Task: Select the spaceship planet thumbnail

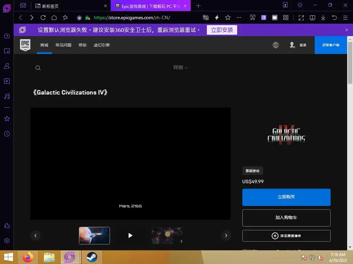Action: point(94,235)
